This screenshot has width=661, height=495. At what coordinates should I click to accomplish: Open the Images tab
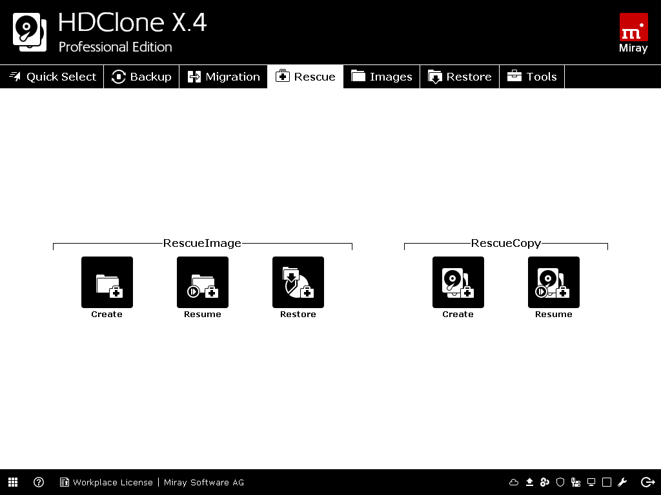click(381, 76)
